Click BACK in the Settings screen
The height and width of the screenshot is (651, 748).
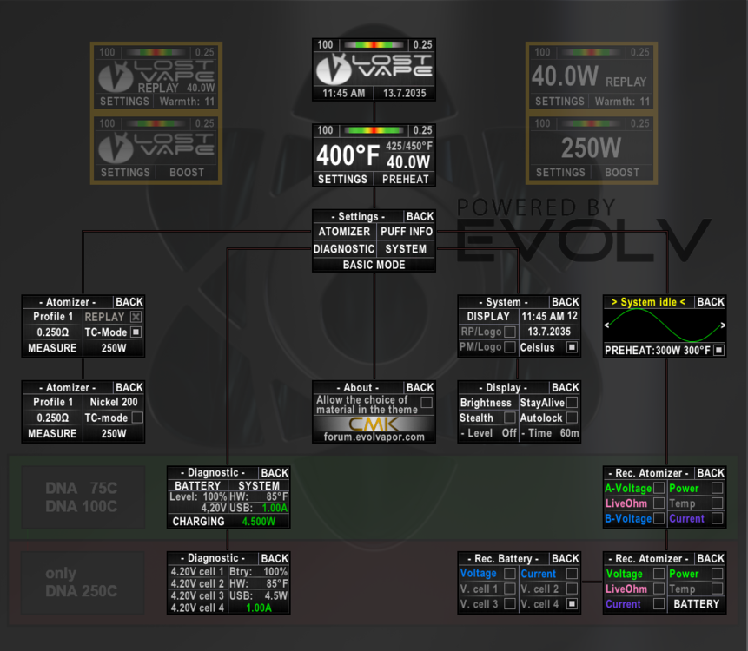click(420, 216)
